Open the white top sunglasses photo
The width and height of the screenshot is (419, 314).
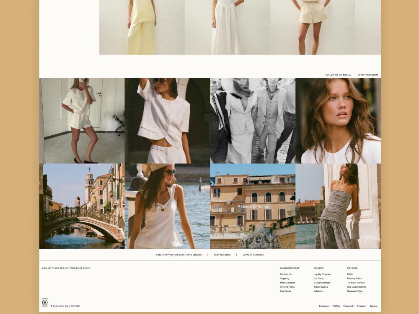click(167, 206)
